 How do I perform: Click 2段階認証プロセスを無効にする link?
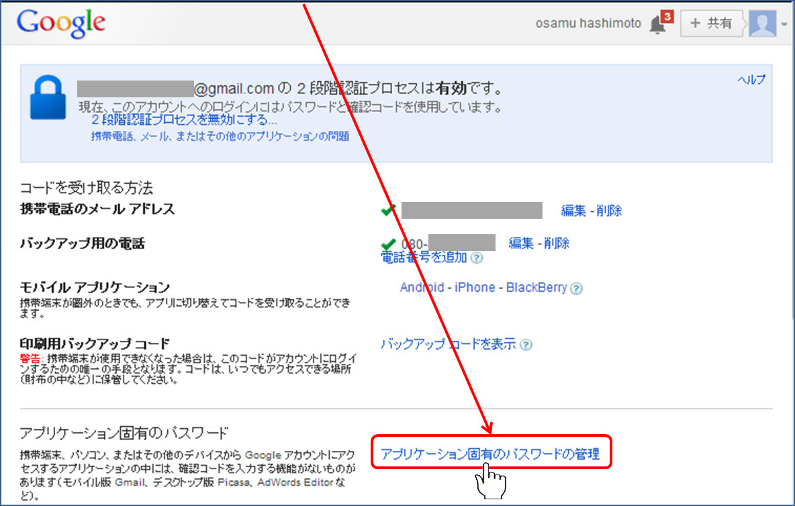tap(184, 121)
